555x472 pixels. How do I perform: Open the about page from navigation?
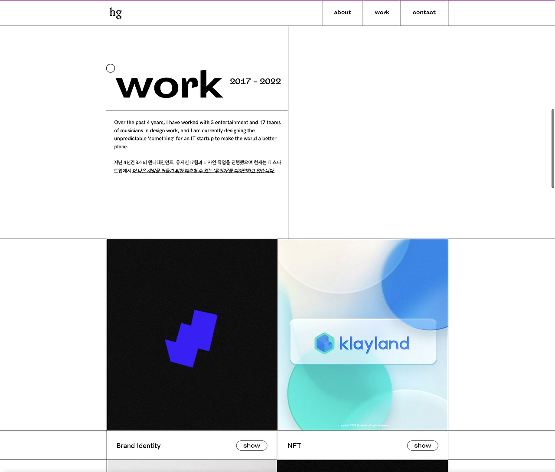point(343,13)
